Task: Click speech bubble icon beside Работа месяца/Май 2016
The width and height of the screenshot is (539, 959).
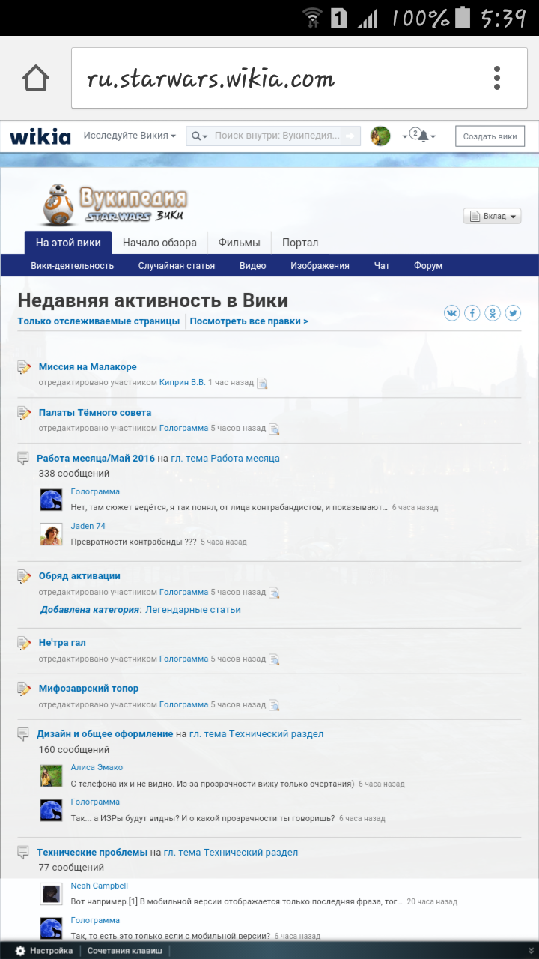Action: point(23,459)
